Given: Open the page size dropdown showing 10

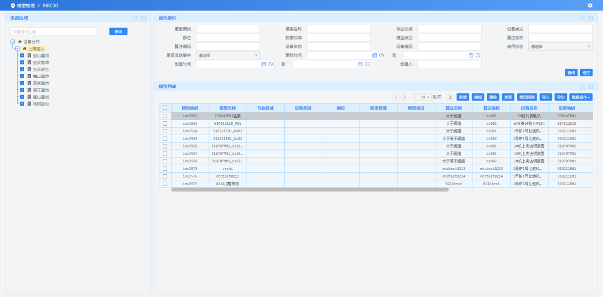Looking at the screenshot, I should pos(422,97).
